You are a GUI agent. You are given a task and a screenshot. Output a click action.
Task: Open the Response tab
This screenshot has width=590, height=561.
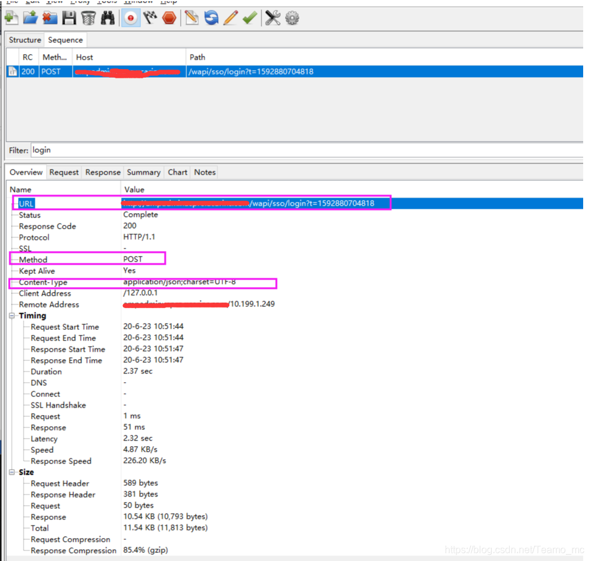102,172
